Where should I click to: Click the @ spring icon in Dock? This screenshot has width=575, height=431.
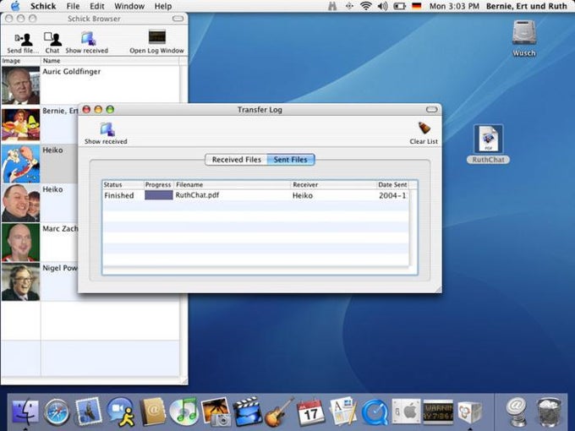point(516,412)
